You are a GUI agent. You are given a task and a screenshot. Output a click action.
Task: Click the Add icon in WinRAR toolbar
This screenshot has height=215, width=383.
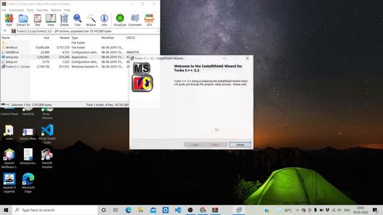[9, 20]
